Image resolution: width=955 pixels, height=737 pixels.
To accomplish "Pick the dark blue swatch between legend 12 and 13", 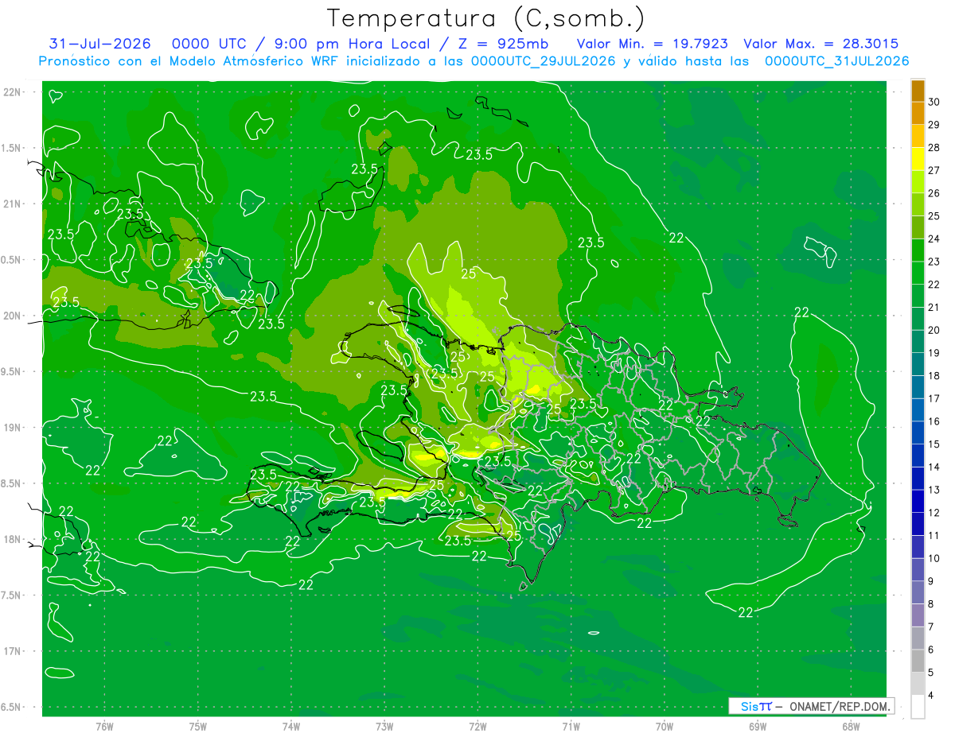I will pyautogui.click(x=918, y=502).
